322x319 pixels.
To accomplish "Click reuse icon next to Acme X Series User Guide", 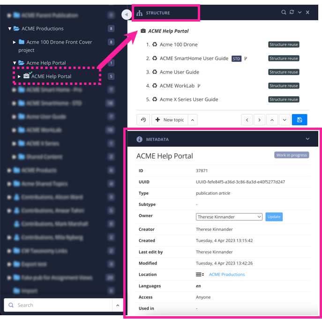I will 155,99.
